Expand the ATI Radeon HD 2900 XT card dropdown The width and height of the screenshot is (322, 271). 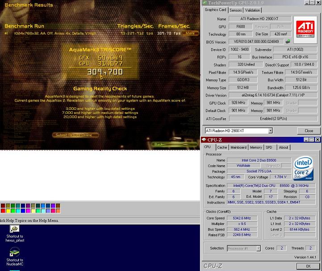[270, 130]
